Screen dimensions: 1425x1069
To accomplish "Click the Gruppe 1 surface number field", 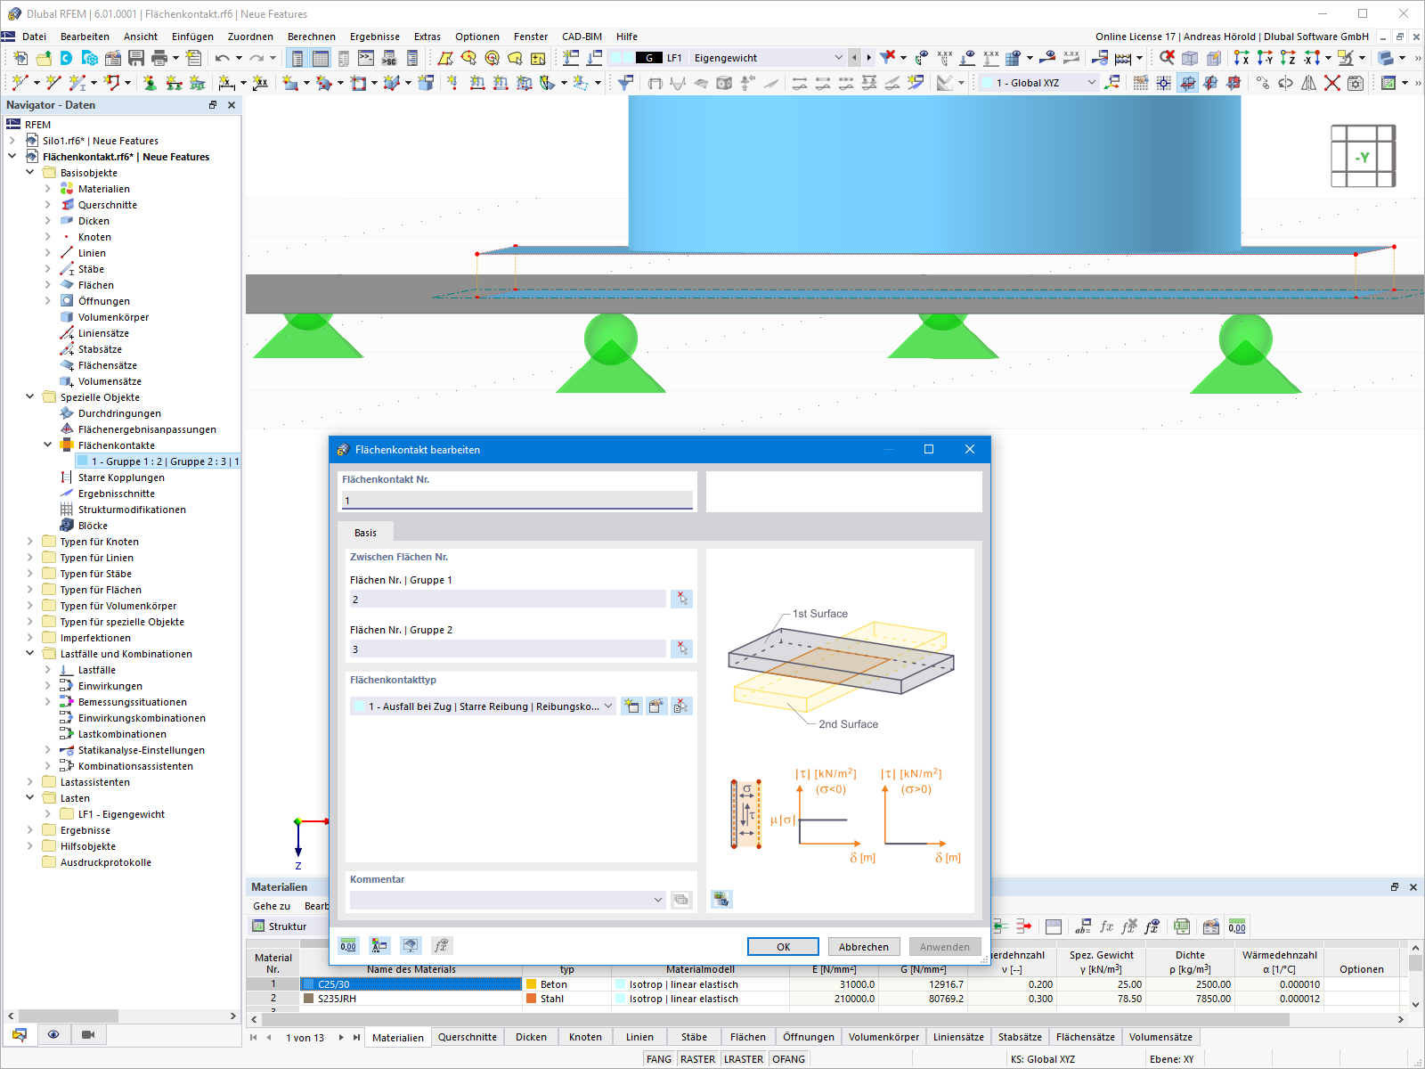I will click(508, 599).
